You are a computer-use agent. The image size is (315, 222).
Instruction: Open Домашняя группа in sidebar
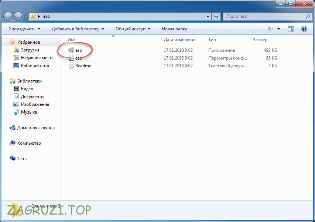(36, 128)
